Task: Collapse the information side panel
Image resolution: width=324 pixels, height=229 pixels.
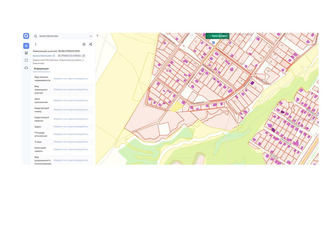Action: point(97,36)
